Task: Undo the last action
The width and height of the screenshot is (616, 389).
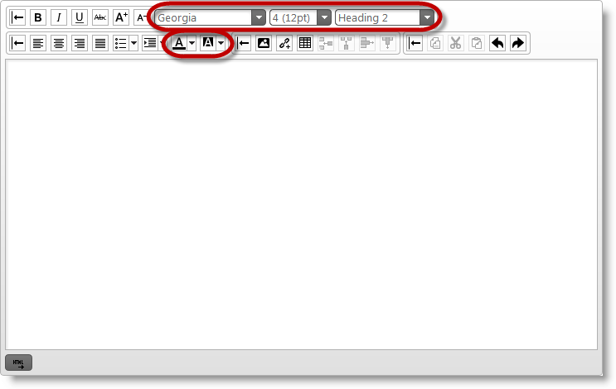Action: 497,43
